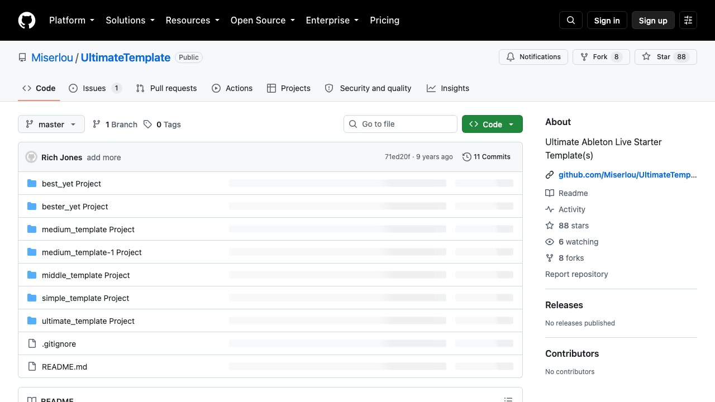The width and height of the screenshot is (715, 402).
Task: Click the Report repository link
Action: pos(576,274)
